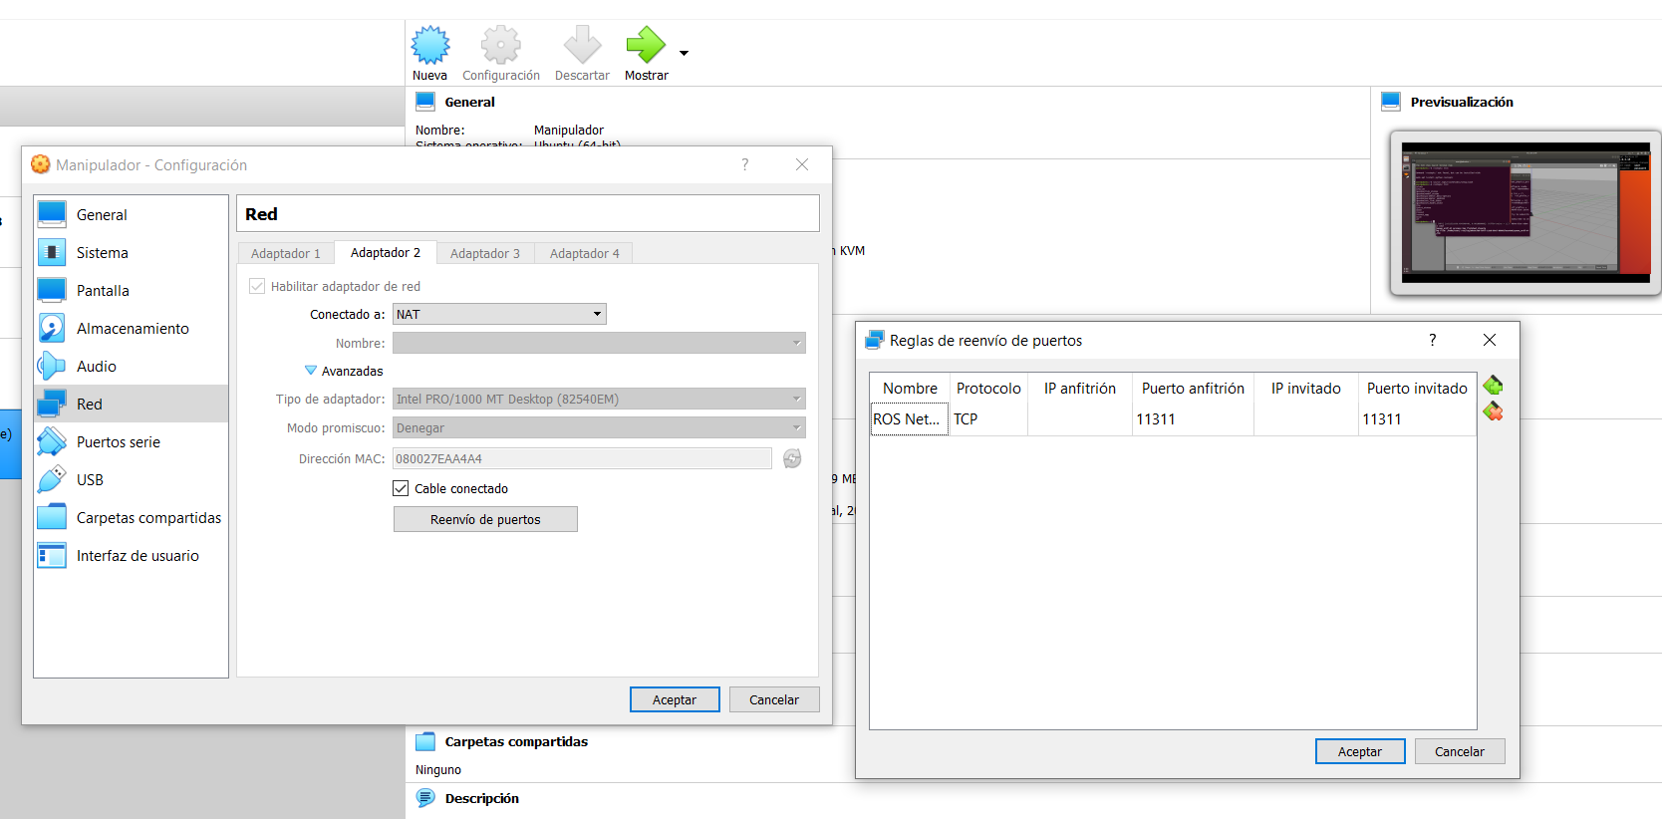This screenshot has width=1662, height=819.
Task: Click the General section icon in details
Action: pos(425,102)
